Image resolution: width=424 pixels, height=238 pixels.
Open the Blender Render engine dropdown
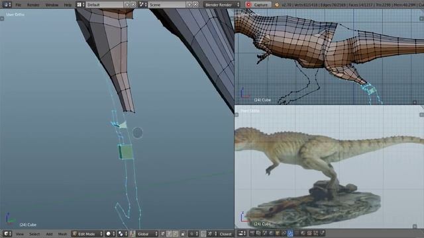[222, 5]
